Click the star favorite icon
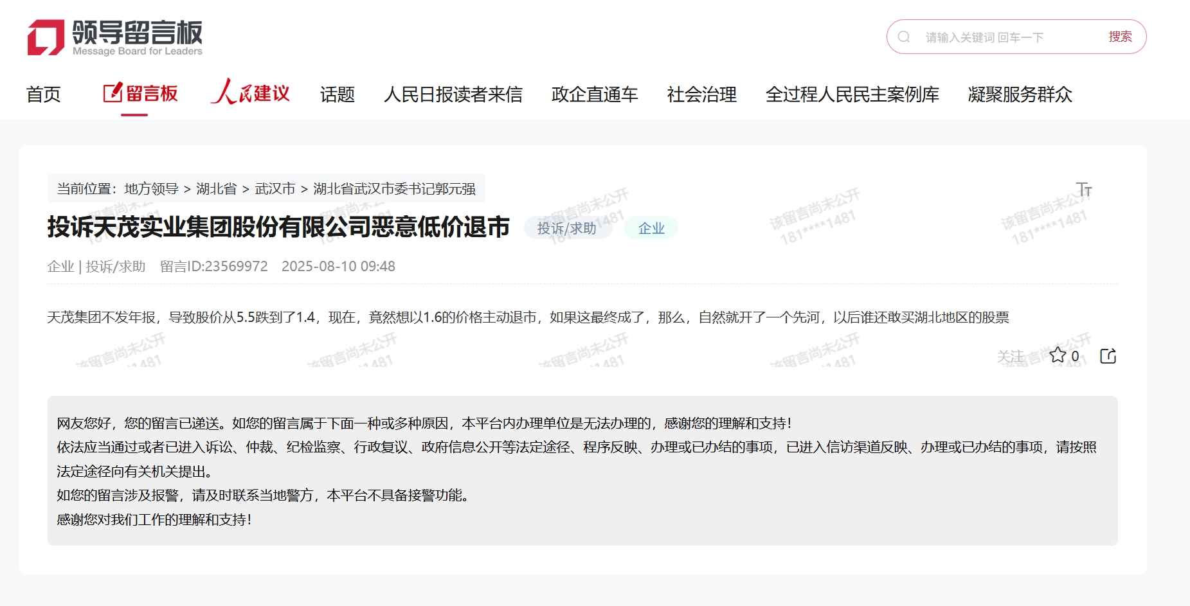Viewport: 1190px width, 606px height. point(1058,355)
